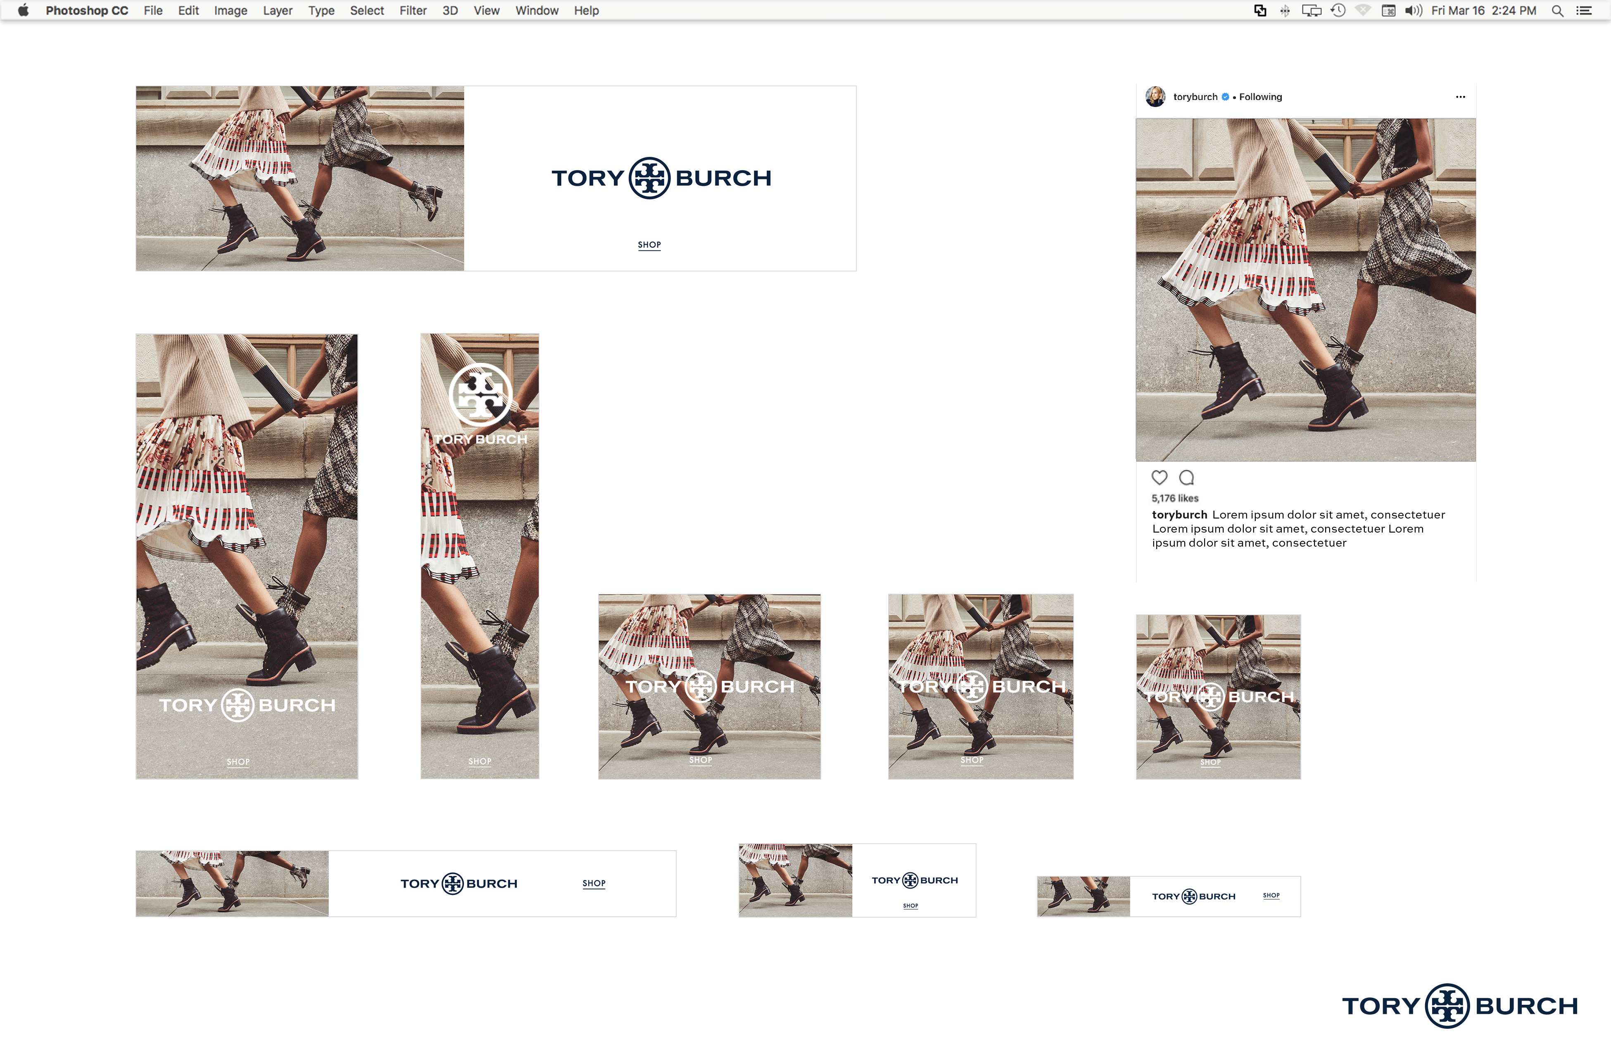Image resolution: width=1611 pixels, height=1061 pixels.
Task: Click the white circular emblem in skyscraper banner
Action: pos(480,395)
